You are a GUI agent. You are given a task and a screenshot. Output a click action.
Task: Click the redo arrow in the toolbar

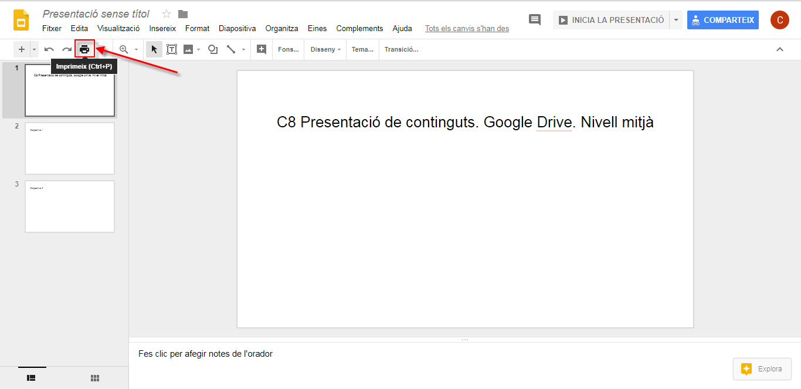[67, 49]
